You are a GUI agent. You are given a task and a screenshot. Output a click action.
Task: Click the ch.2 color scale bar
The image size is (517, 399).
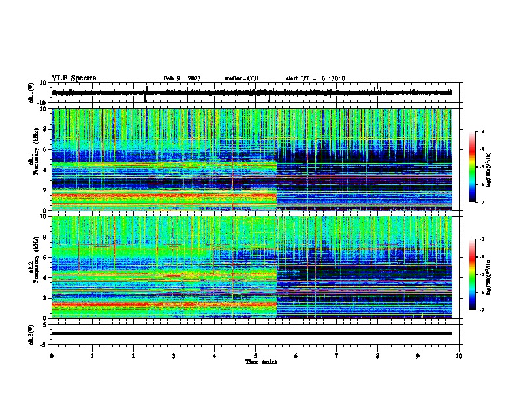pyautogui.click(x=473, y=274)
